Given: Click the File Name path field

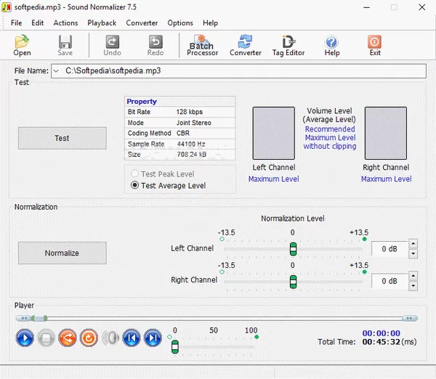Looking at the screenshot, I should (x=238, y=71).
